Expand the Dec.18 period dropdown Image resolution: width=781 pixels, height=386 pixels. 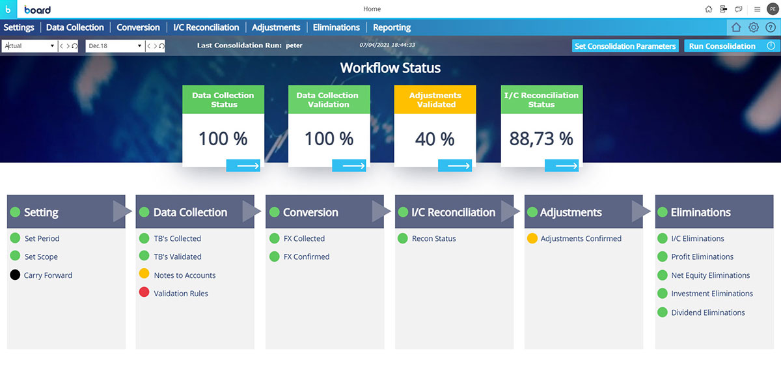(139, 46)
